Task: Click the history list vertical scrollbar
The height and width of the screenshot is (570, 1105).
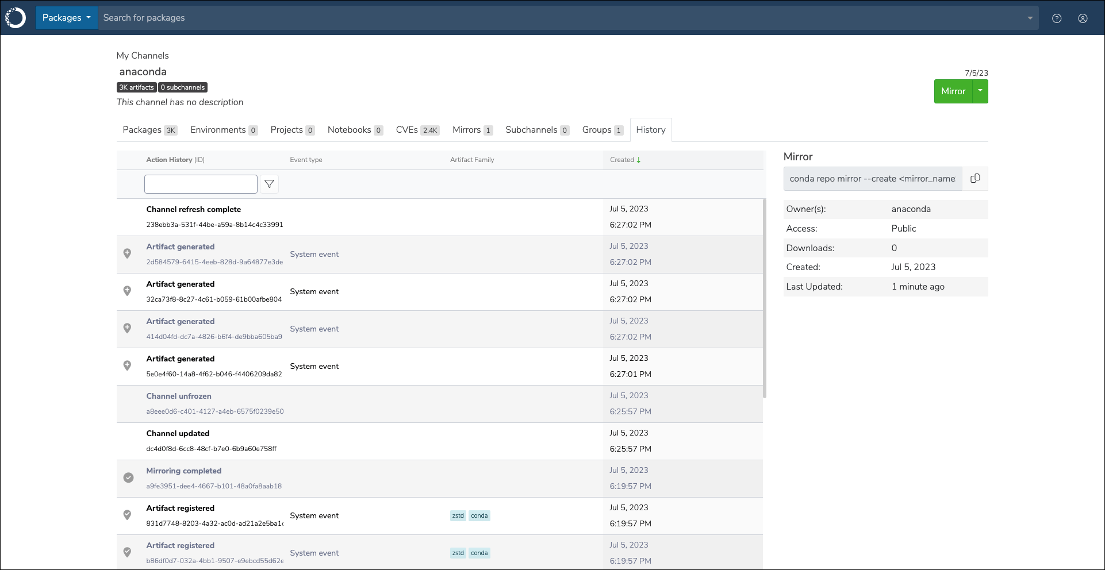Action: click(x=765, y=298)
